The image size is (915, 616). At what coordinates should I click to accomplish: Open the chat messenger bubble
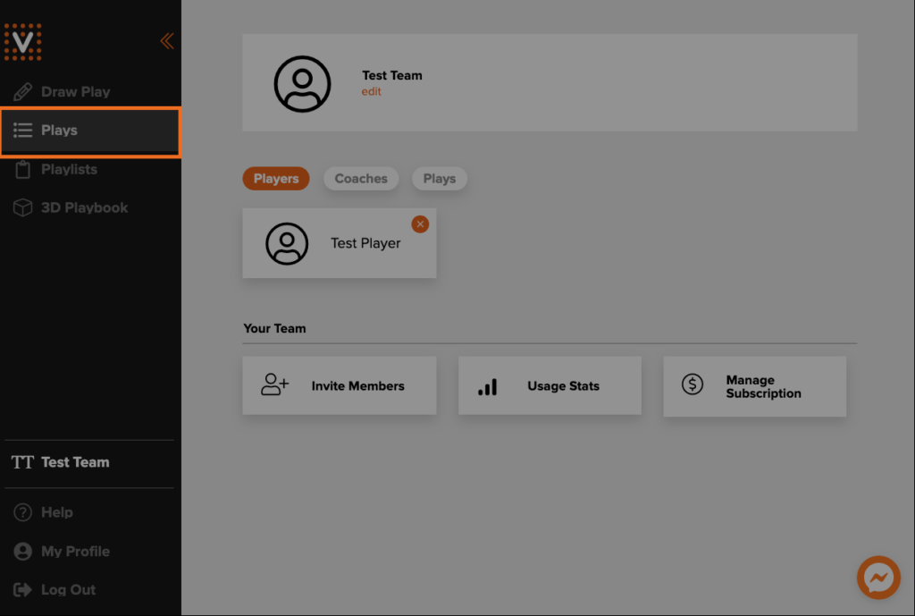point(878,578)
